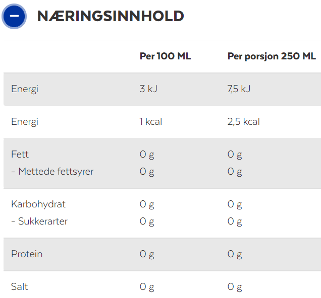321x298 pixels.
Task: Click the 1 kcal value
Action: point(151,122)
